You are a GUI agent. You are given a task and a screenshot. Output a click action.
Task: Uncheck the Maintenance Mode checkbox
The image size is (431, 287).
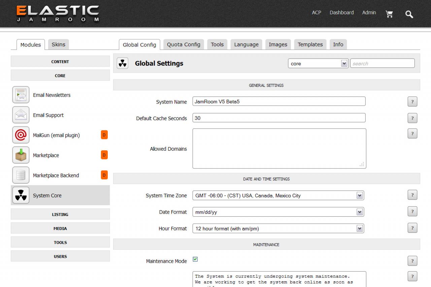tap(195, 259)
